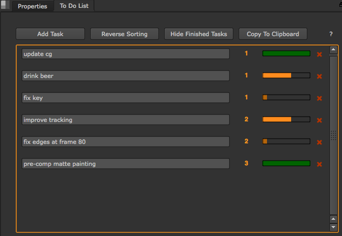The width and height of the screenshot is (342, 236).
Task: Delete 'fix edges at frame 80' task
Action: pos(319,142)
